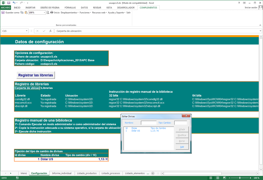Click the Print Preview magnifier icon

(x=48, y=12)
